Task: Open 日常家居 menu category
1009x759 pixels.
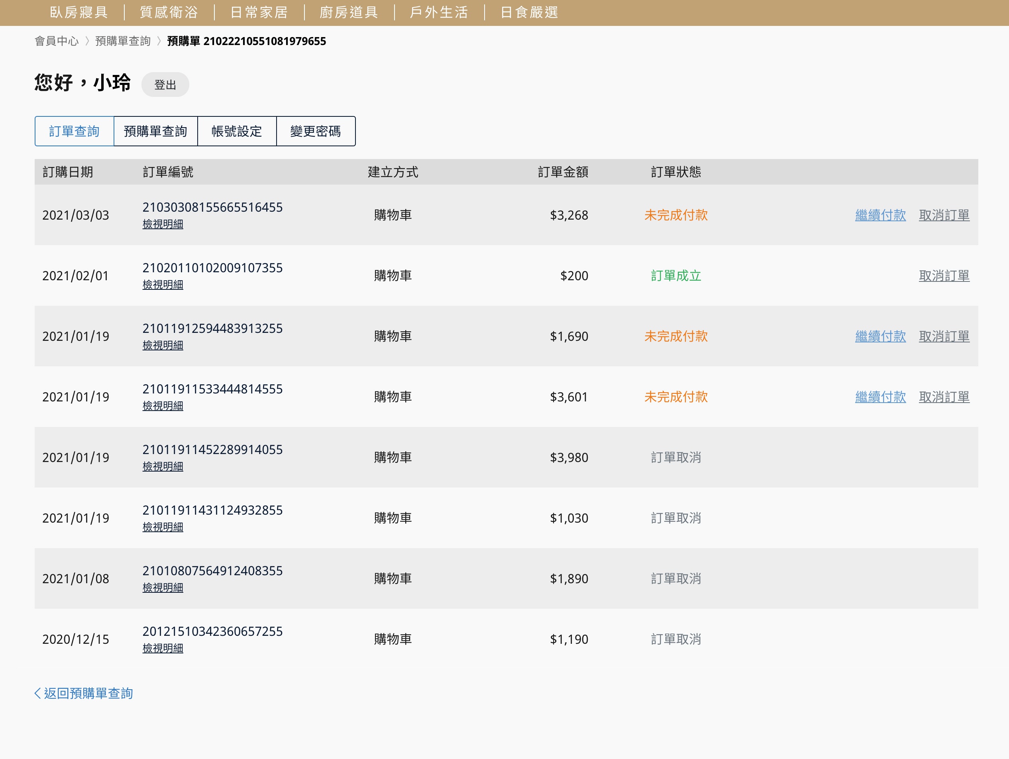Action: 259,12
